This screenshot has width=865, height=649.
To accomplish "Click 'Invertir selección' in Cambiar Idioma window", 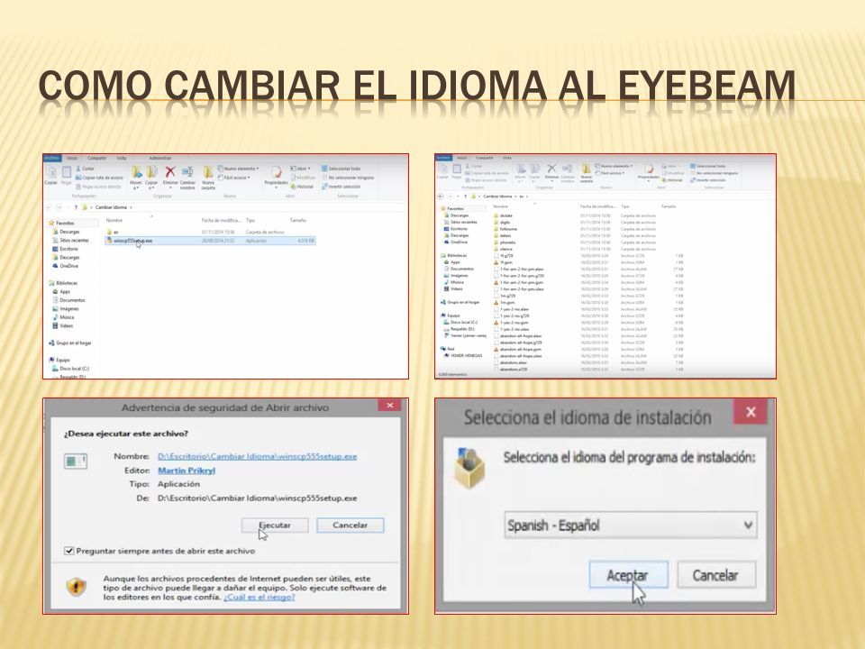I will click(x=341, y=187).
